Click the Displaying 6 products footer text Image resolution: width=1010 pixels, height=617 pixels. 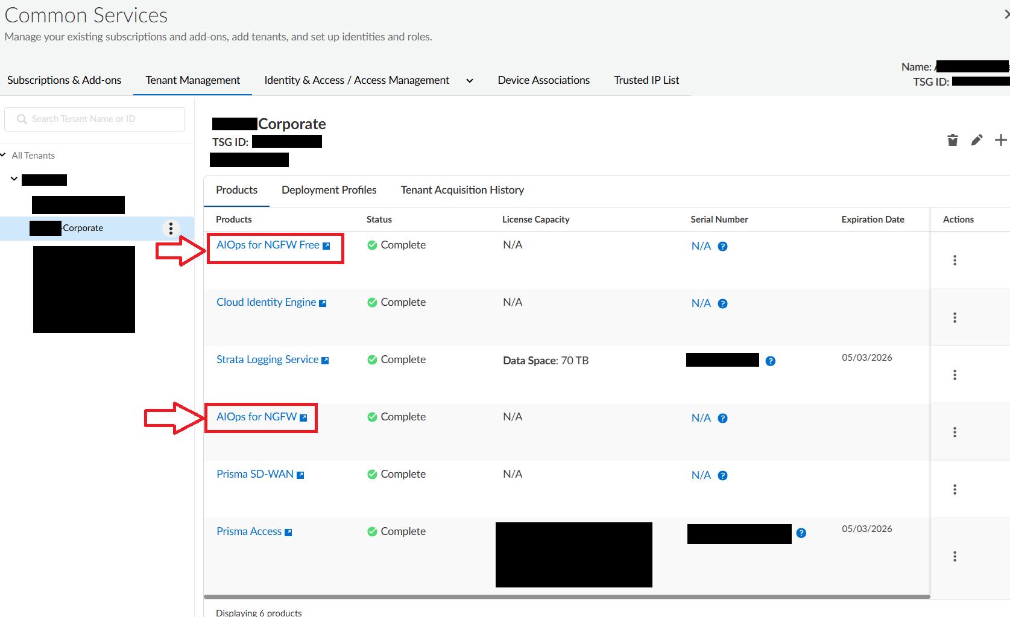pyautogui.click(x=259, y=612)
